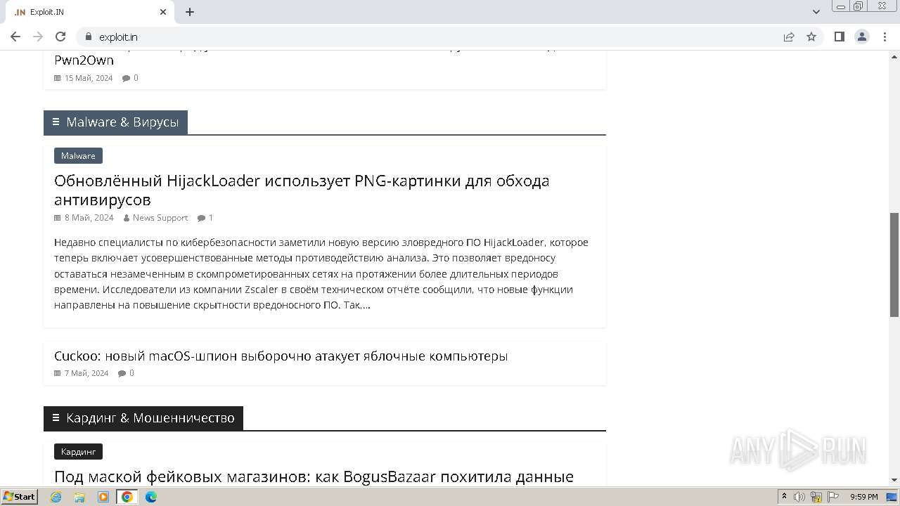Click the show desktop tray button
The image size is (900, 506).
(892, 497)
